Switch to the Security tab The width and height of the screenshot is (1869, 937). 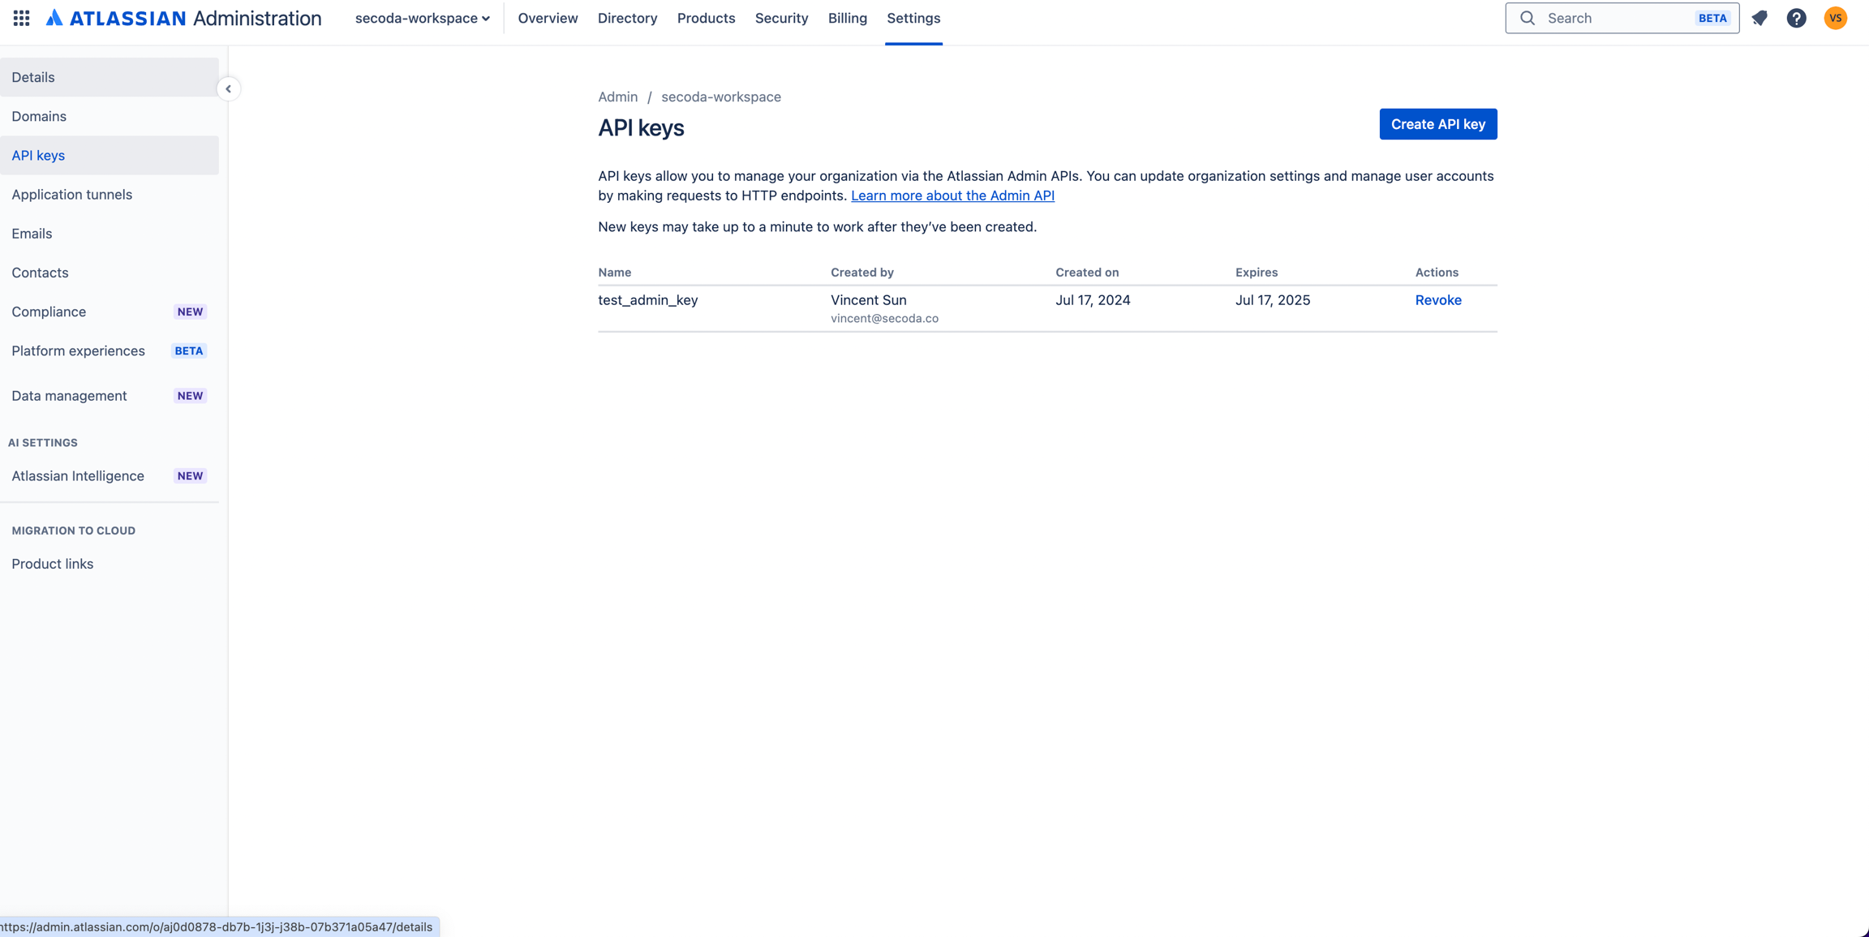point(781,18)
